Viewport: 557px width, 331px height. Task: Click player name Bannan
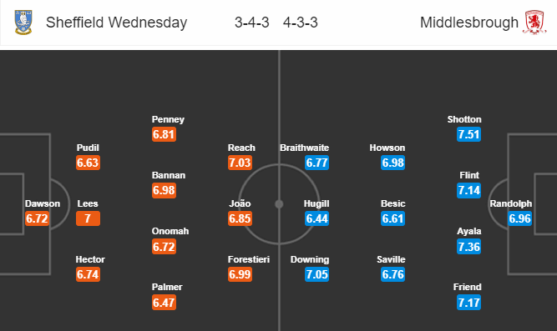(169, 175)
